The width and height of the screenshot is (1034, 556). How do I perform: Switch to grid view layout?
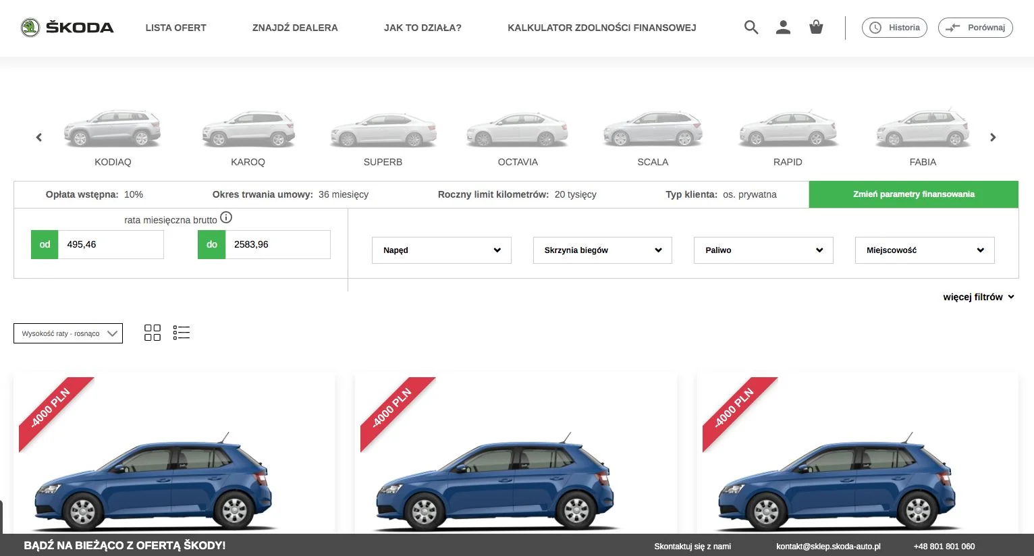(x=153, y=333)
